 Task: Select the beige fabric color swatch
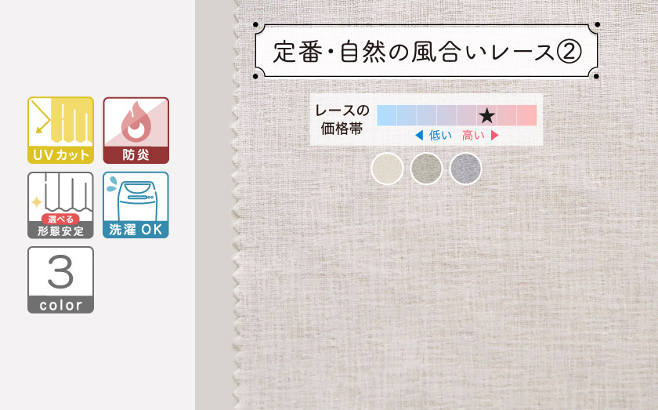coord(387,169)
